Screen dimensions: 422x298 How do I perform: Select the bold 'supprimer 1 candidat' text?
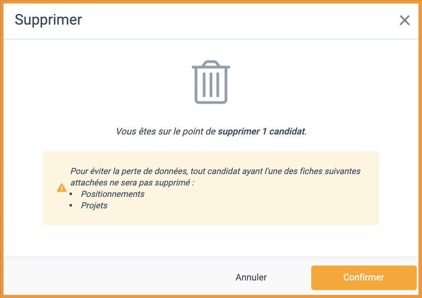tap(262, 131)
